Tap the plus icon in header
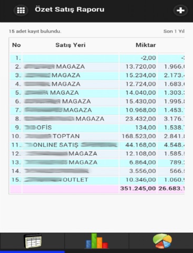The height and width of the screenshot is (253, 193). [180, 11]
